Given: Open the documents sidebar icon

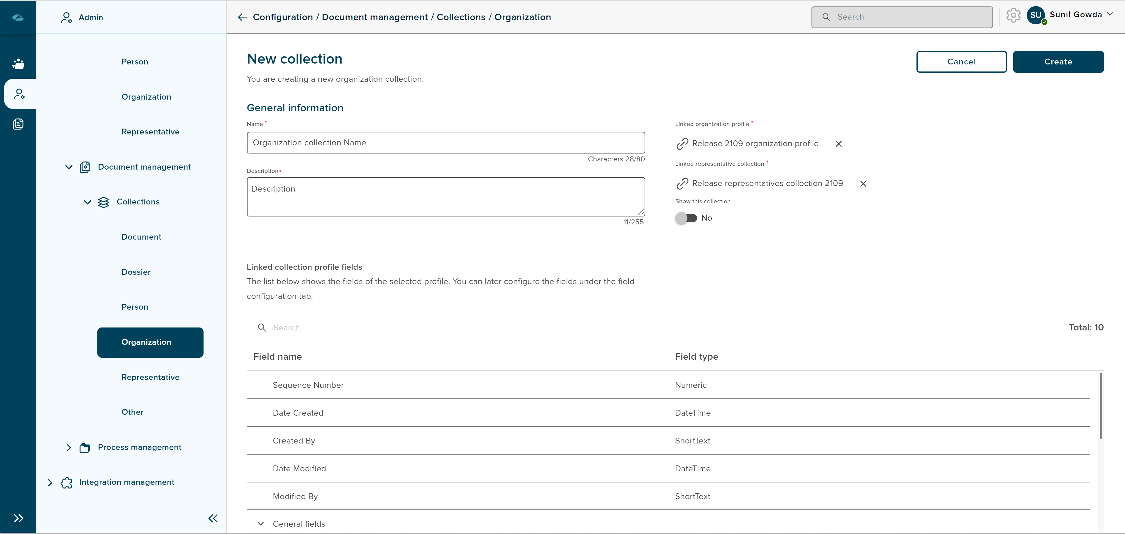Looking at the screenshot, I should [x=18, y=124].
